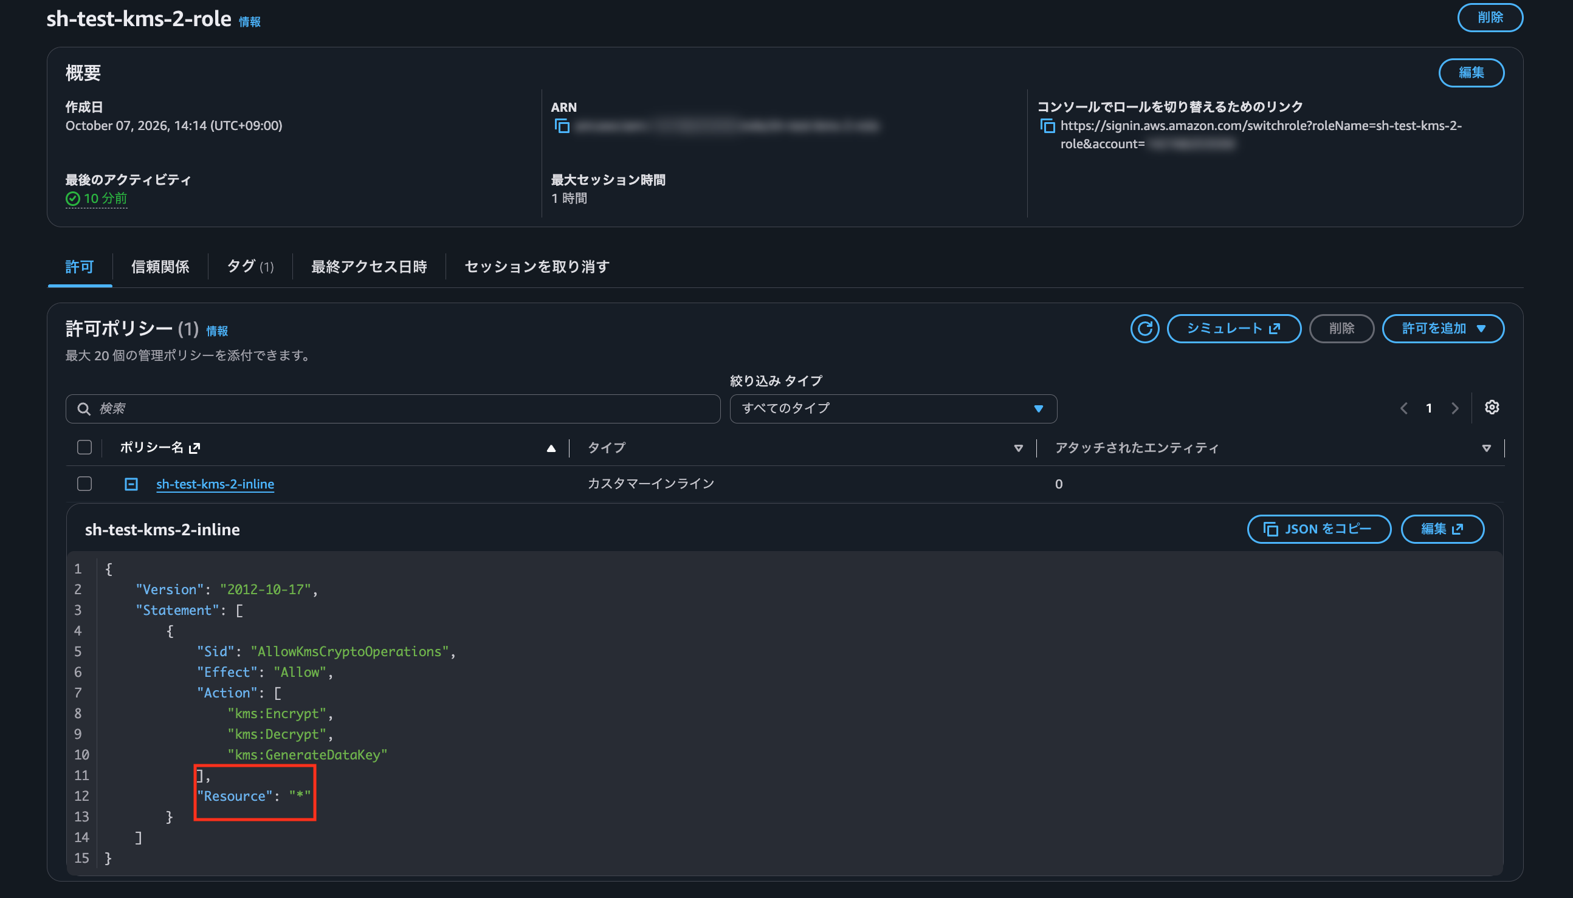1573x898 pixels.
Task: Click the role 削除 button at top
Action: (1490, 17)
